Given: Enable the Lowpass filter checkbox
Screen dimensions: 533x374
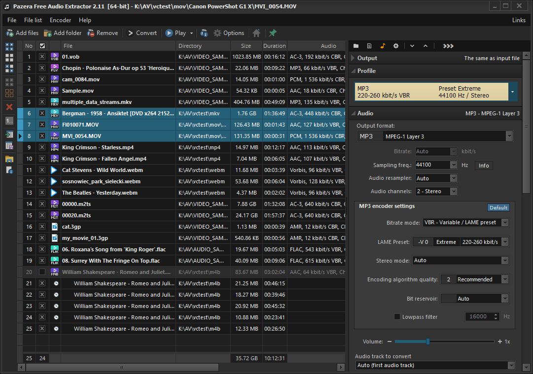Looking at the screenshot, I should [397, 316].
